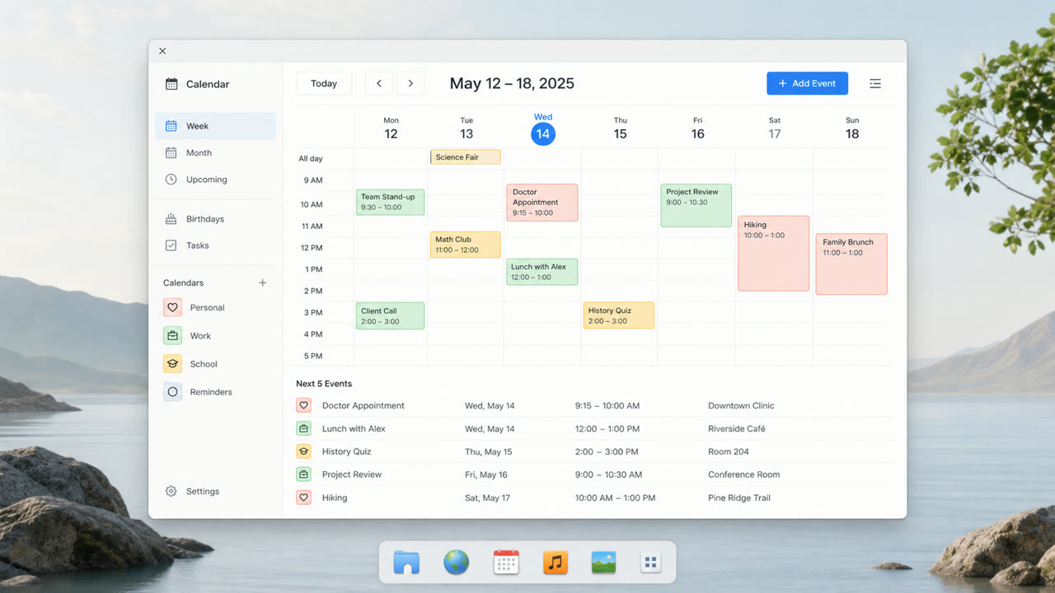1055x593 pixels.
Task: Select the Math Club event
Action: (x=466, y=245)
